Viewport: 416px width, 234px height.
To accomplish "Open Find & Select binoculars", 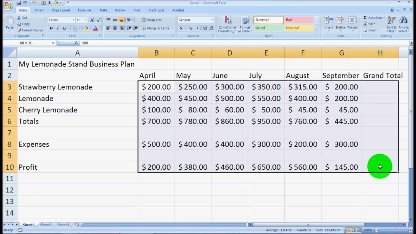I will (404, 24).
